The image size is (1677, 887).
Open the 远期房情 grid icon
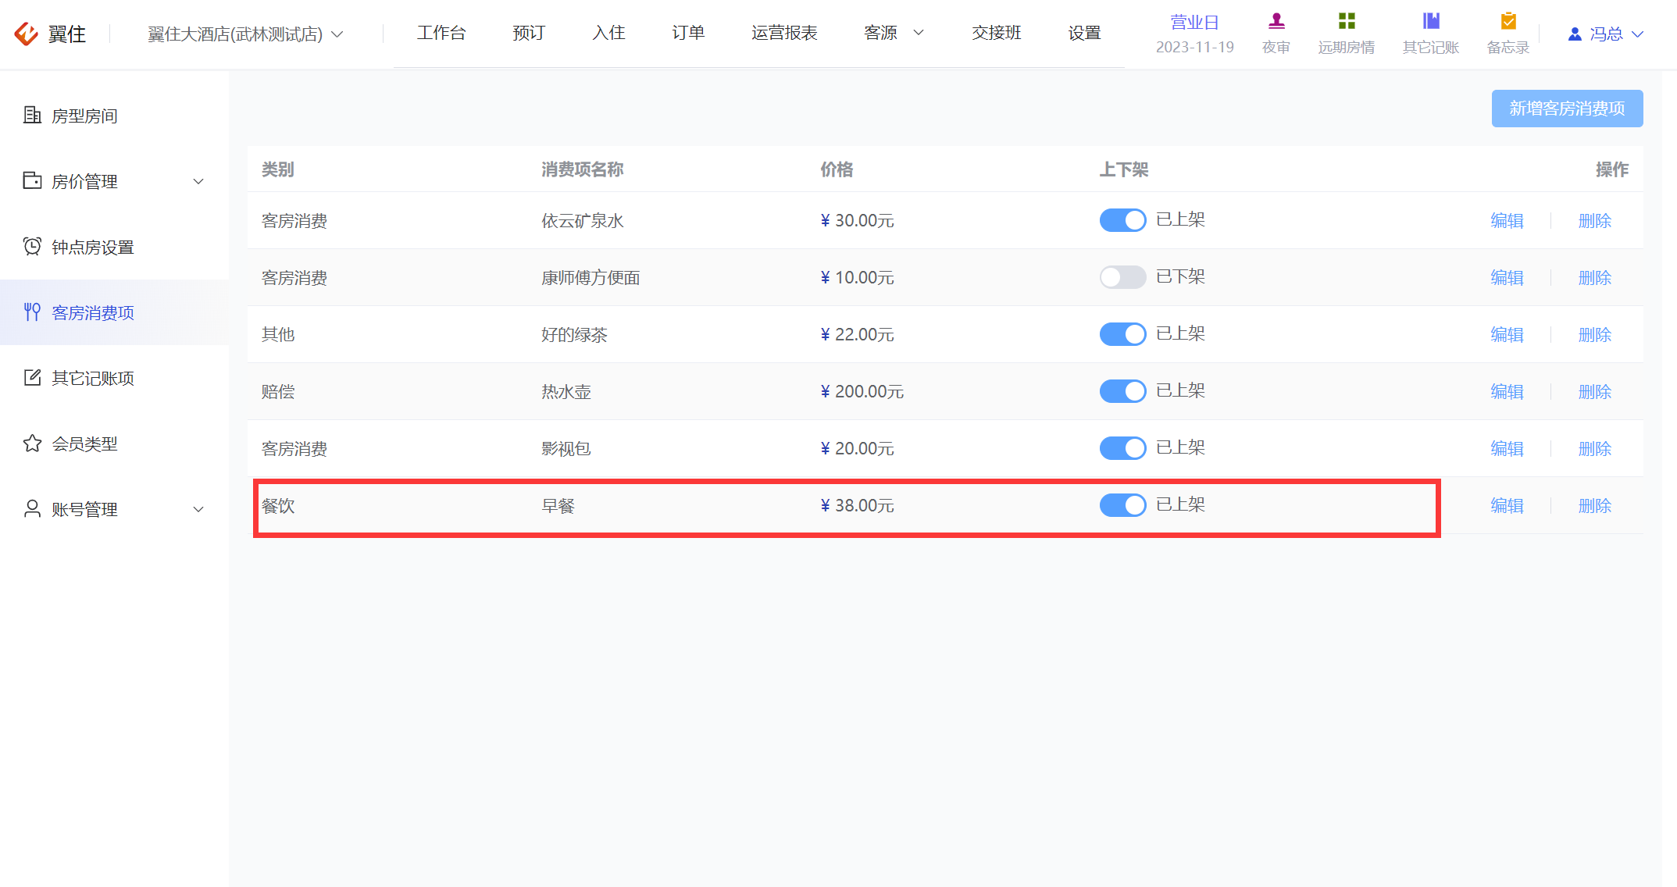click(x=1347, y=21)
